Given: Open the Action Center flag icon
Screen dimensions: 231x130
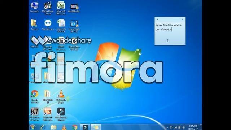Looking at the screenshot, I should (x=171, y=127).
